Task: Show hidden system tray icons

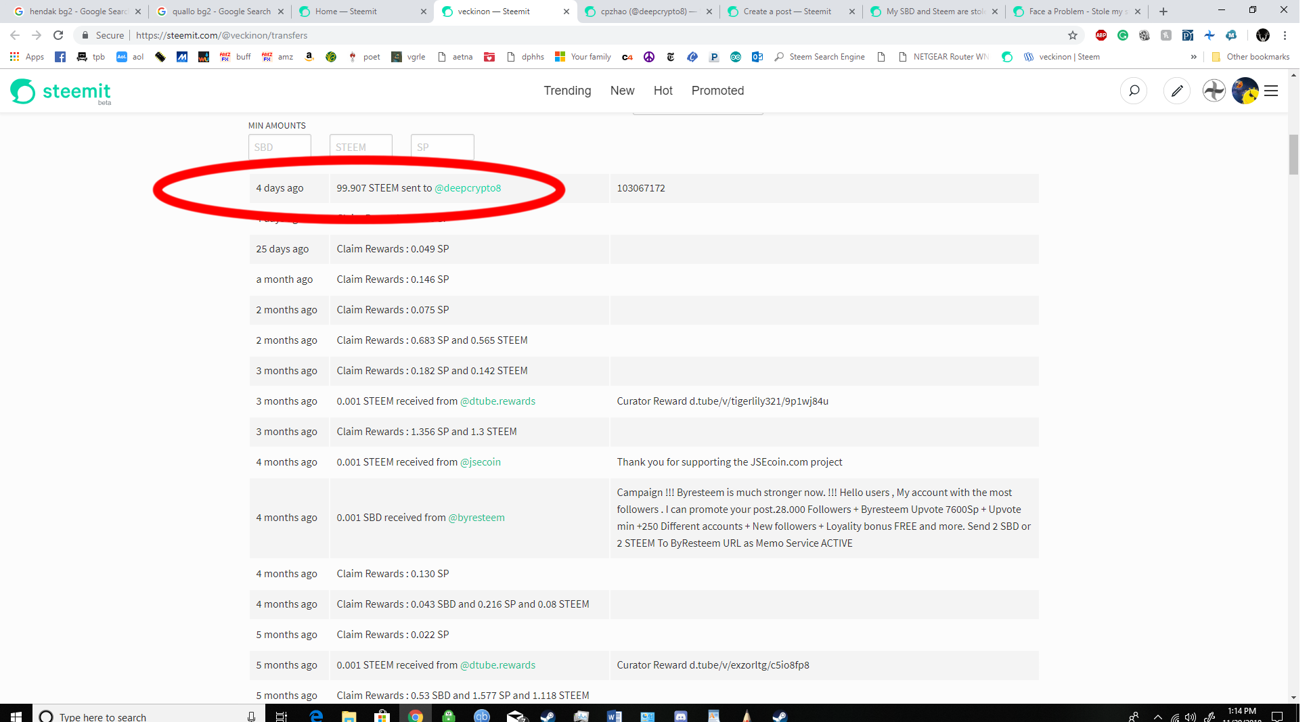Action: (x=1158, y=717)
